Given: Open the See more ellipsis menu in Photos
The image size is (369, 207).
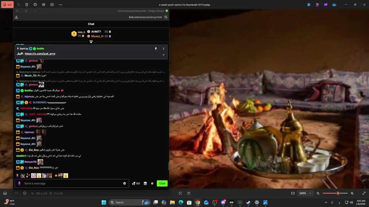Looking at the screenshot, I should pos(60,5).
